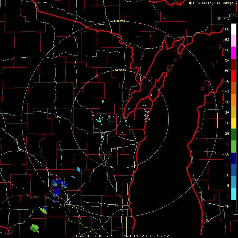Select the dark orange legend swatch
This screenshot has width=238, height=238.
coord(234,88)
